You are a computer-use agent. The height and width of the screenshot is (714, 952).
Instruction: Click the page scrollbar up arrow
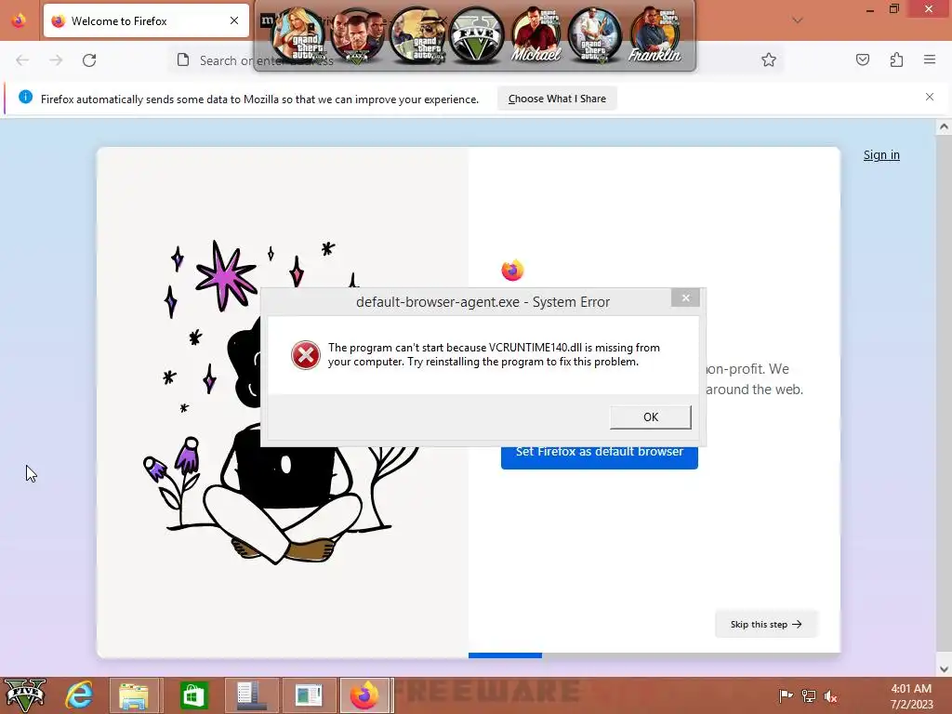pos(944,126)
